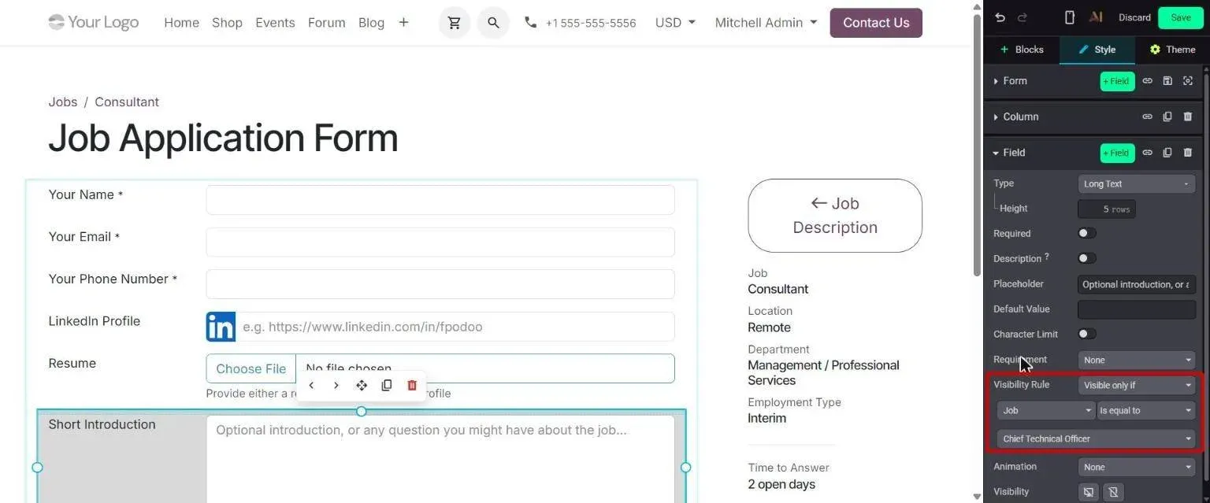Viewport: 1210px width, 503px height.
Task: Click the link icon in Column row
Action: 1148,117
